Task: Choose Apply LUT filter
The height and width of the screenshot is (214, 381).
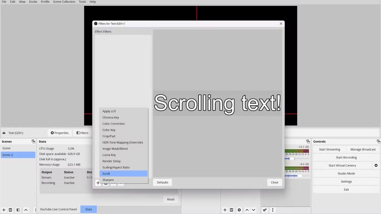Action: point(124,111)
